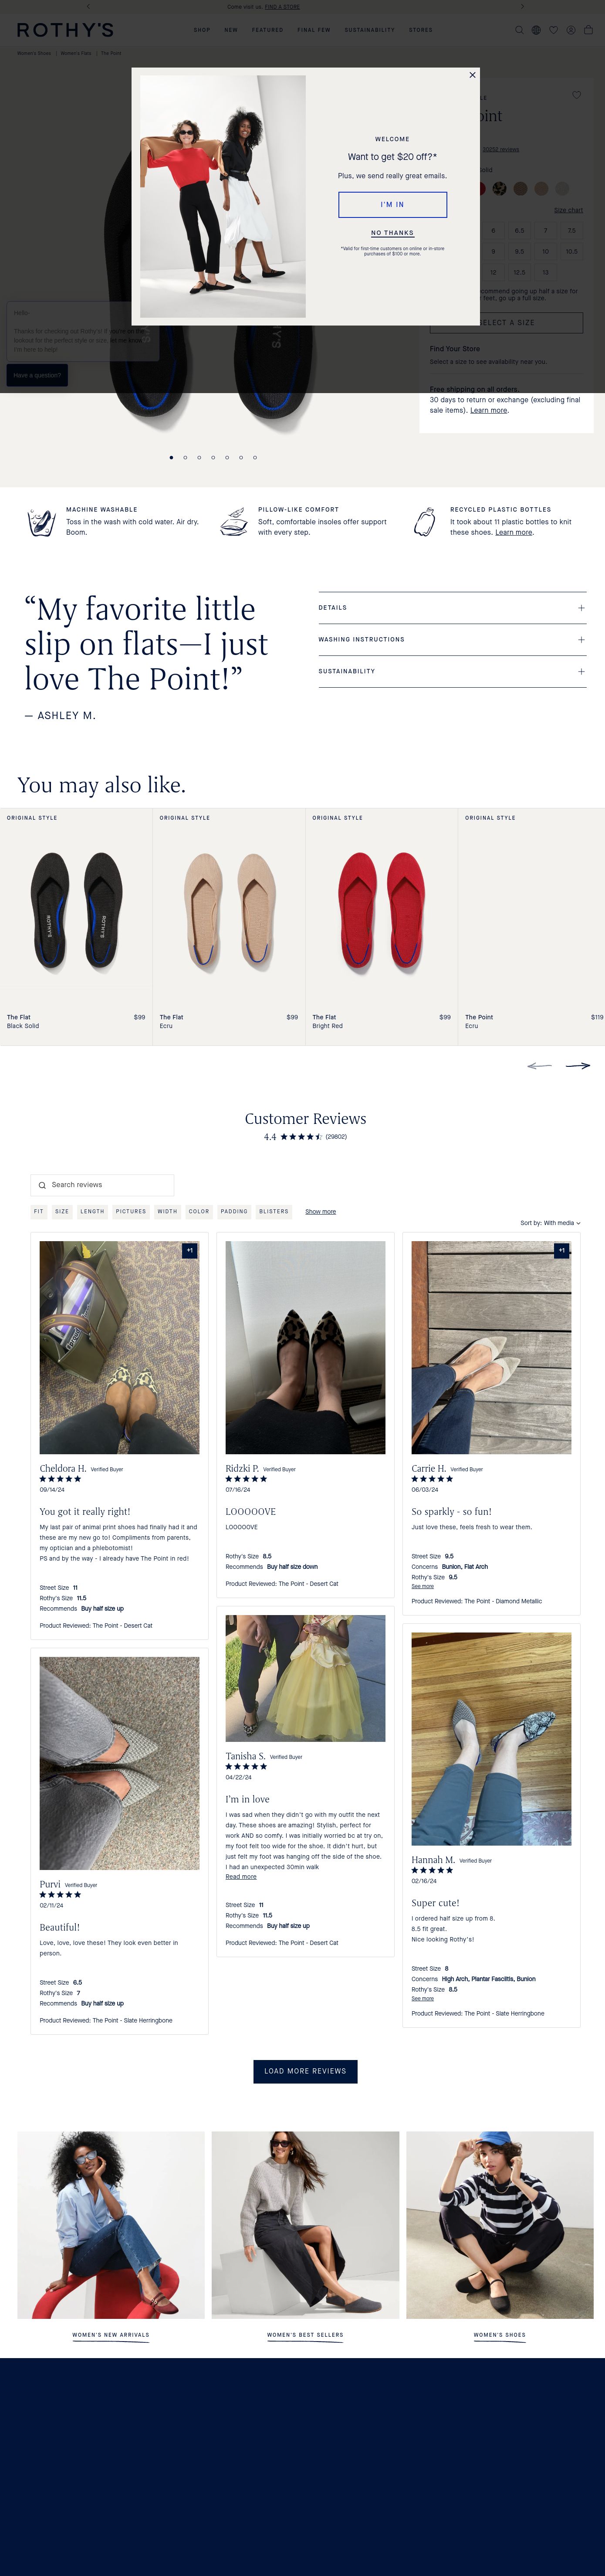Open the Shop menu item
This screenshot has height=2576, width=605.
(202, 30)
